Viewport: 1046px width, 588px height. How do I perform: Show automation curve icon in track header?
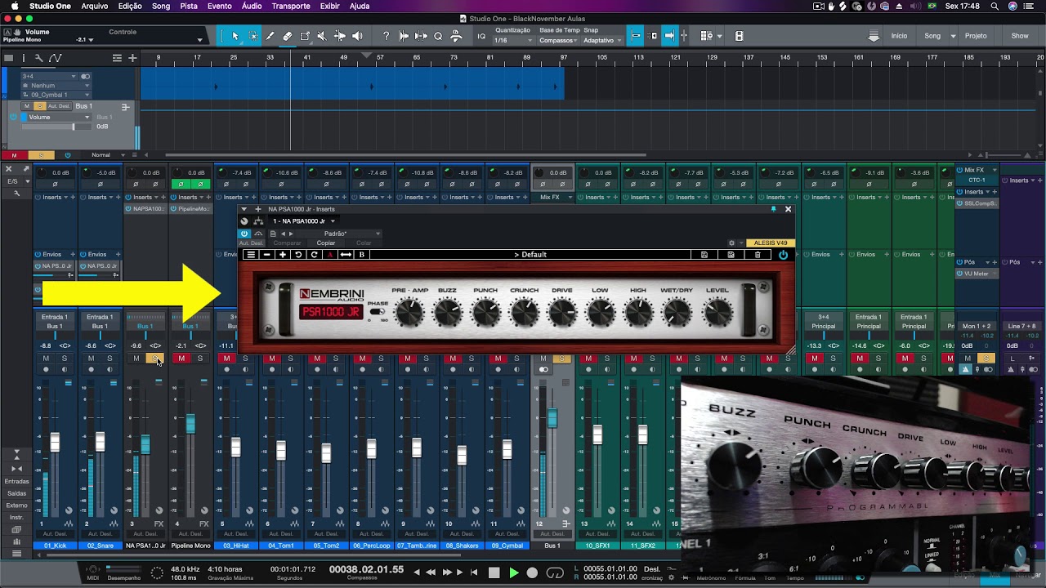pyautogui.click(x=55, y=58)
